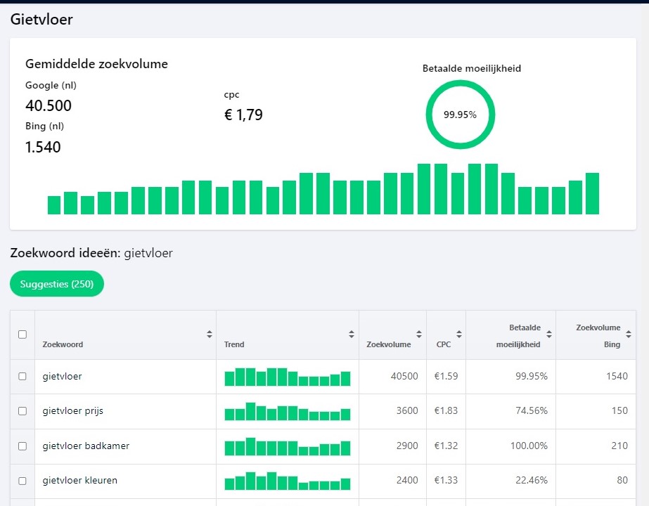Click difficulty value 74.56%

[532, 411]
